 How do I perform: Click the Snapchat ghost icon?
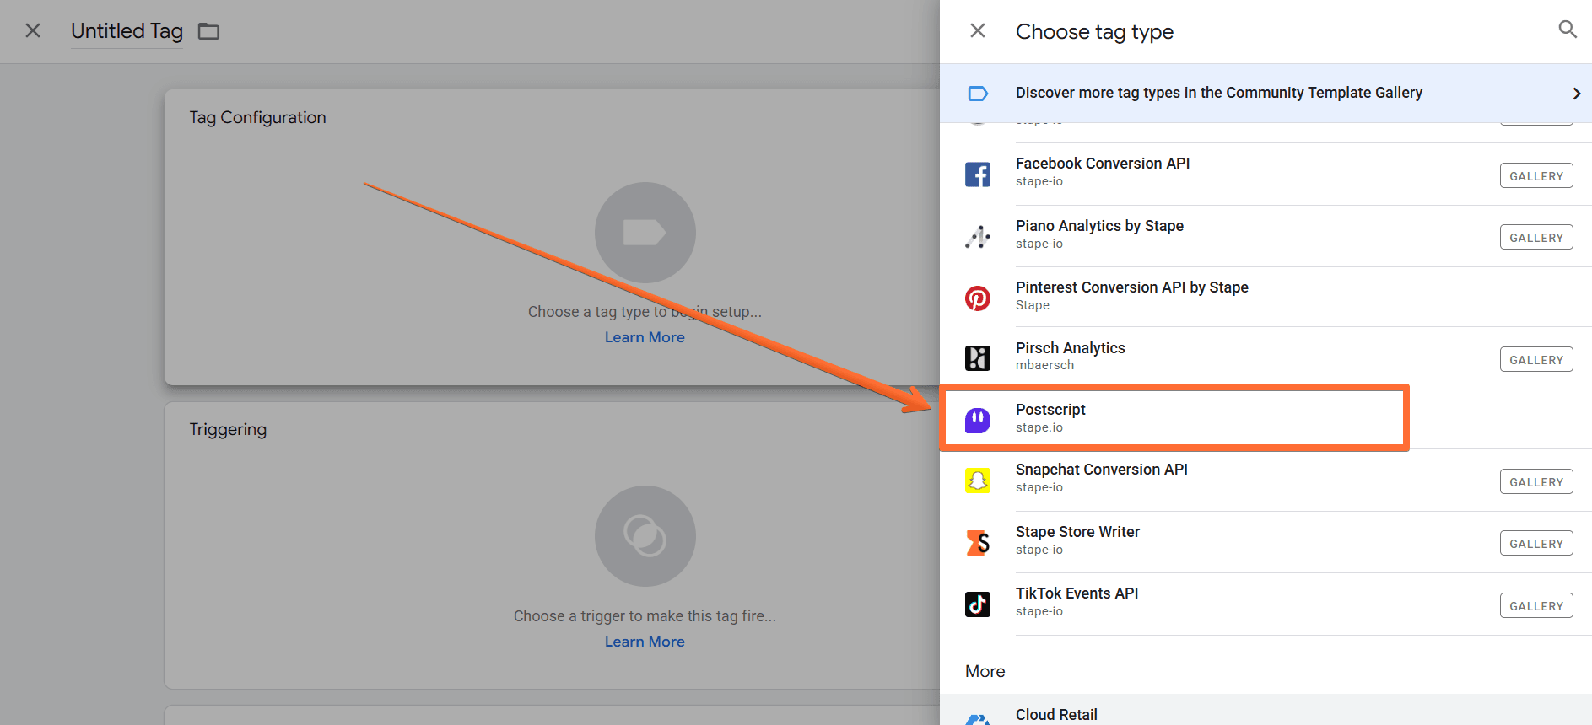[978, 481]
